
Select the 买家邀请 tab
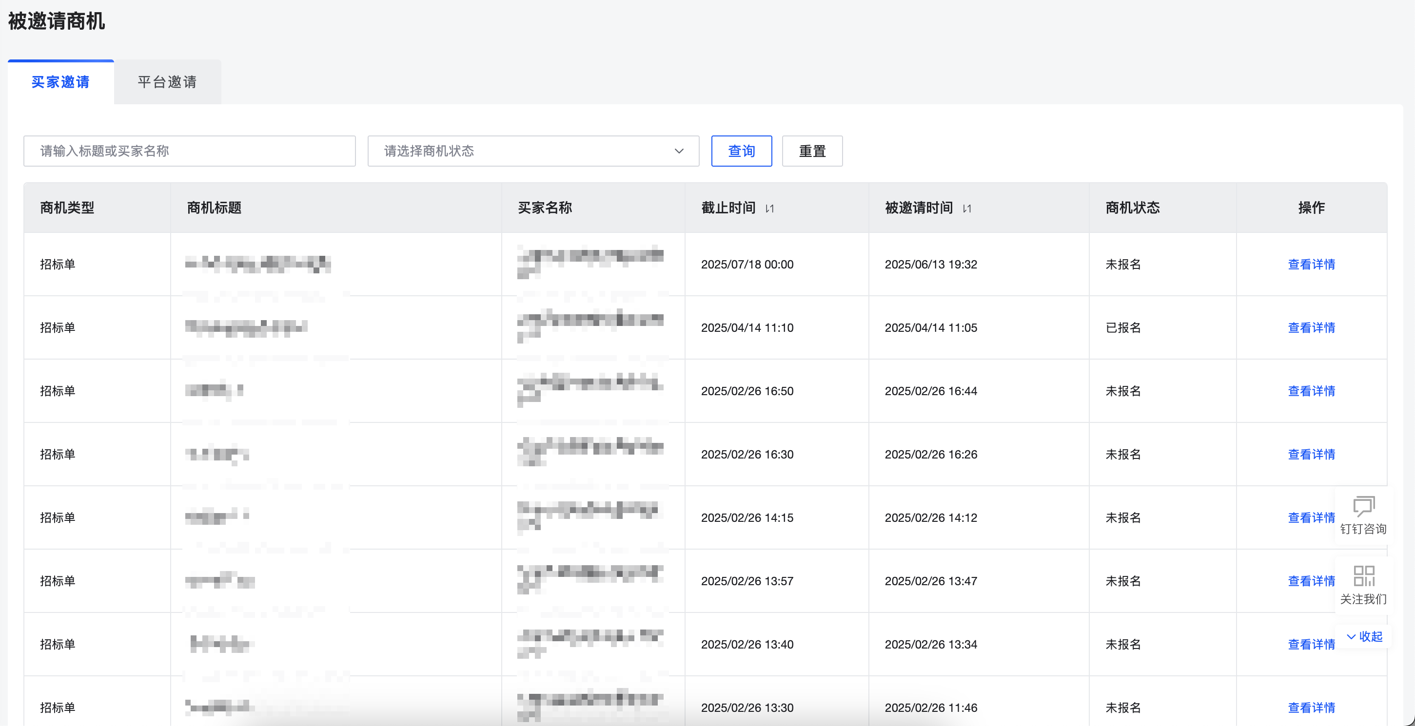click(61, 81)
